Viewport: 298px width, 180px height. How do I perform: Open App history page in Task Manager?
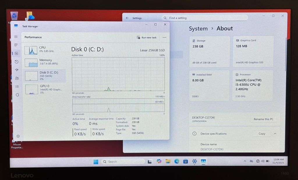[x=16, y=61]
